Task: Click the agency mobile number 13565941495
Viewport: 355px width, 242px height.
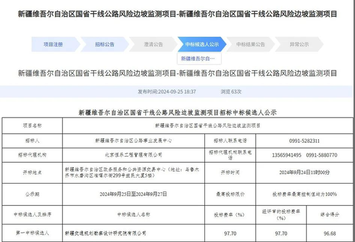Action: (286, 155)
